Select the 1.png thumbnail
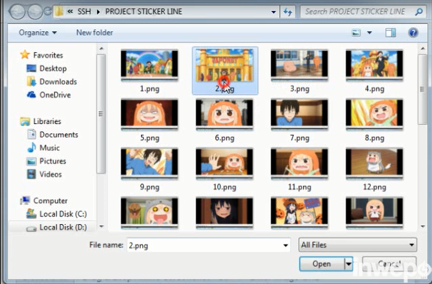 (x=149, y=65)
